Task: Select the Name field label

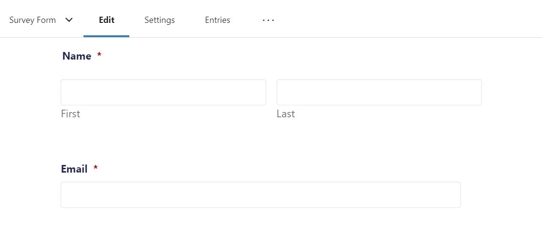Action: (x=77, y=56)
